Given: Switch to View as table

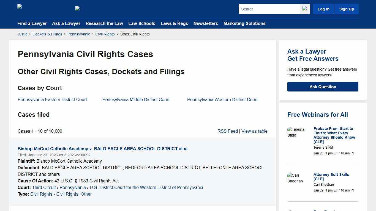Looking at the screenshot, I should coord(254,131).
